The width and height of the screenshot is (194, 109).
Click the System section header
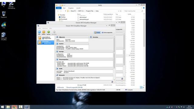72,44
